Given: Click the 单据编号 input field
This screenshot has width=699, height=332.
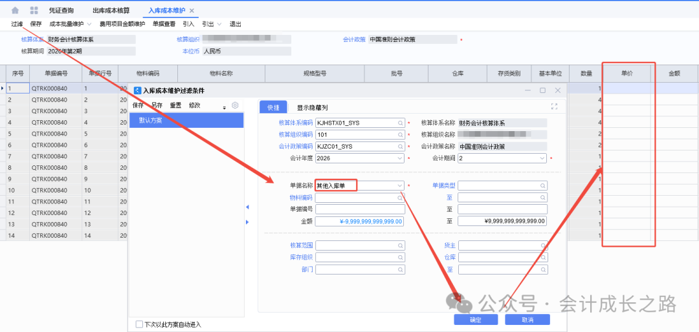Looking at the screenshot, I should coord(359,209).
